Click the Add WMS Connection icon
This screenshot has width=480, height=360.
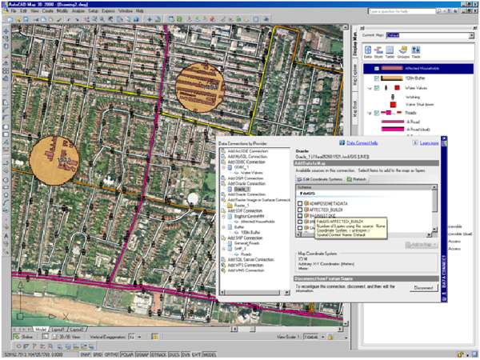click(223, 270)
